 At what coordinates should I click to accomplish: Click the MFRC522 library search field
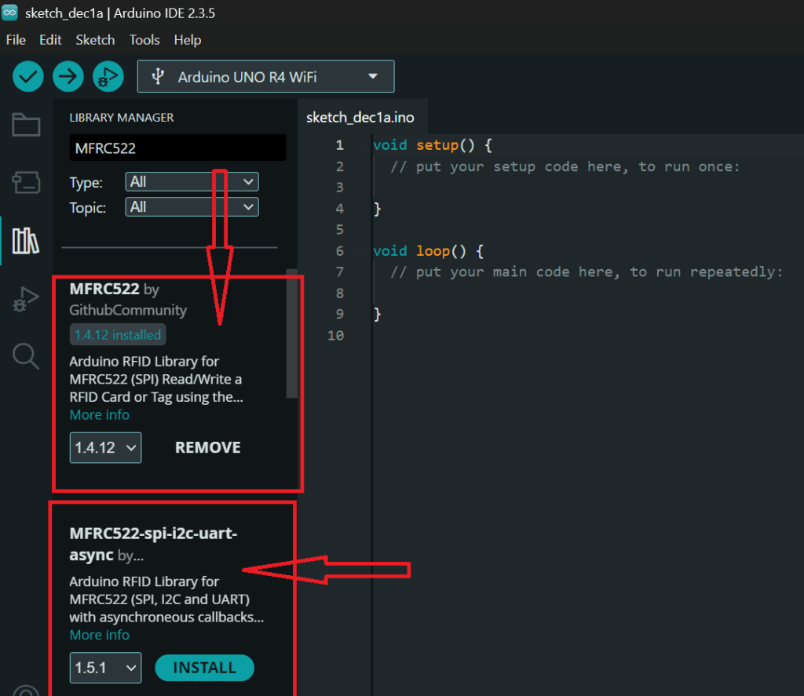(177, 148)
